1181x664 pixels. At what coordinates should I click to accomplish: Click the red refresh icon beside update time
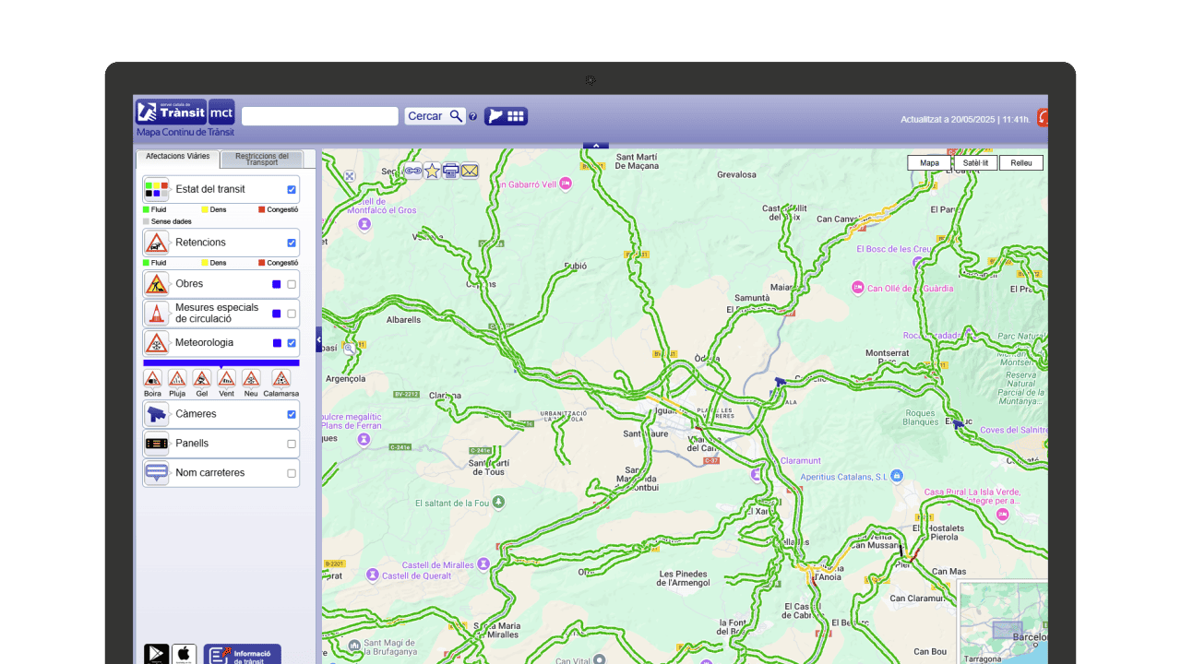1043,118
